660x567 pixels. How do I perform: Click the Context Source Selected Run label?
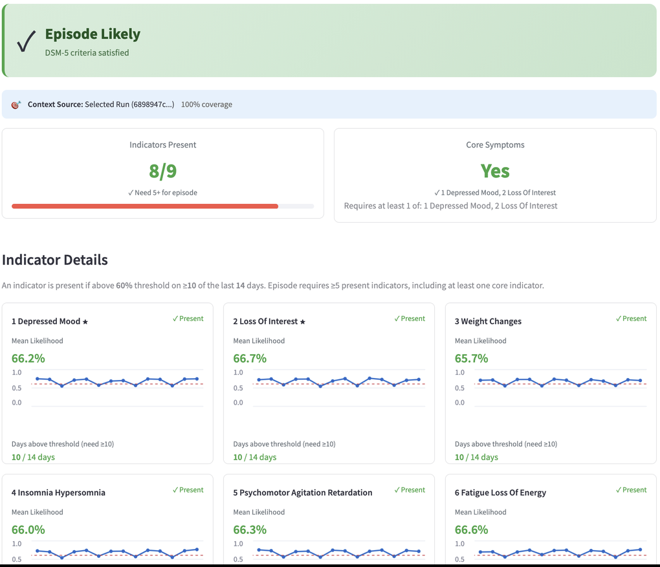[101, 104]
